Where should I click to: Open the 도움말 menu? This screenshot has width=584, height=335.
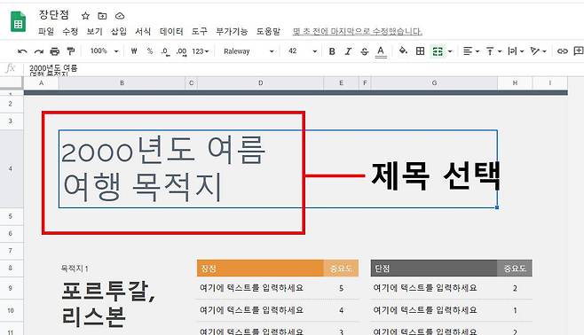coord(268,31)
